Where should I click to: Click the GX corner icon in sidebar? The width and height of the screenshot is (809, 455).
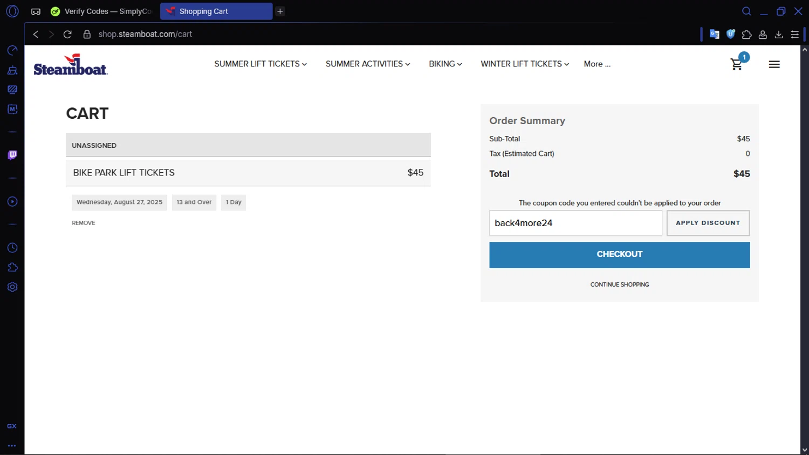12,426
